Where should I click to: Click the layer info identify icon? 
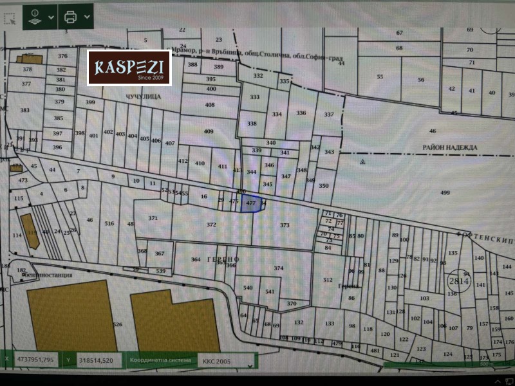[x=35, y=17]
